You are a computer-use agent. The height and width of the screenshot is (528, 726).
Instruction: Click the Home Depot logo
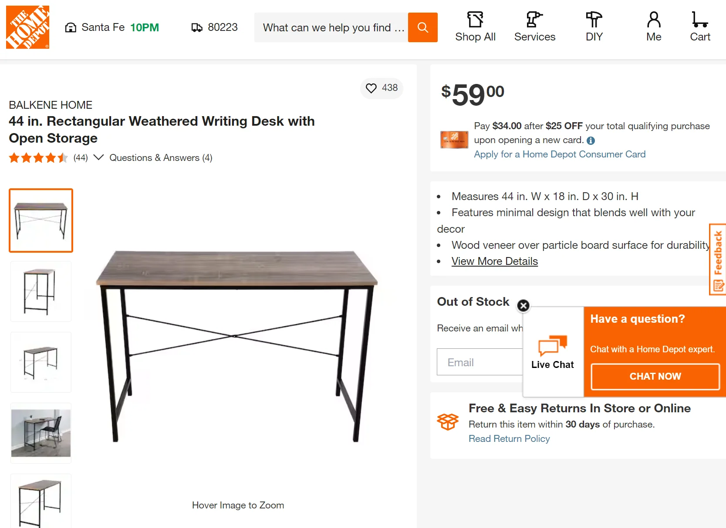pyautogui.click(x=27, y=27)
